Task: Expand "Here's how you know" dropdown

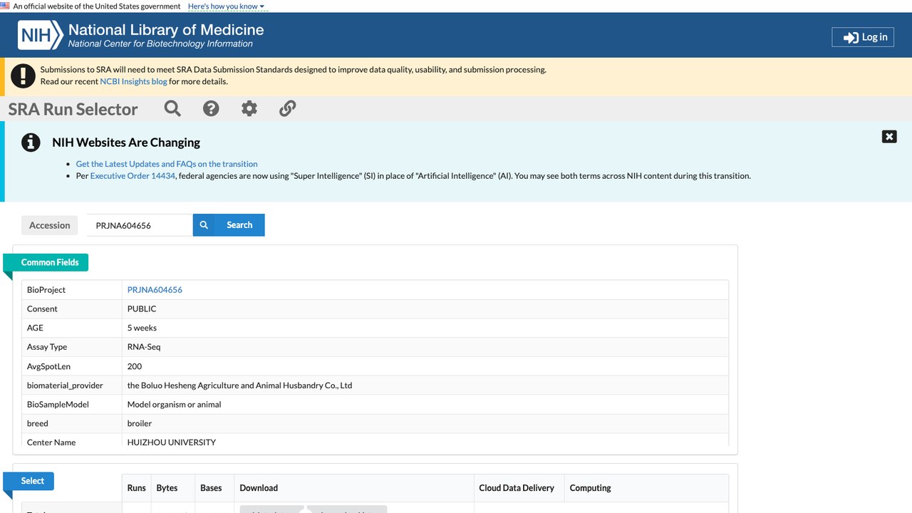Action: 226,6
